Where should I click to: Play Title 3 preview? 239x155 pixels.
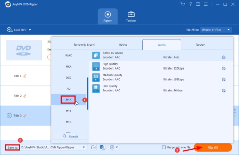(9, 116)
